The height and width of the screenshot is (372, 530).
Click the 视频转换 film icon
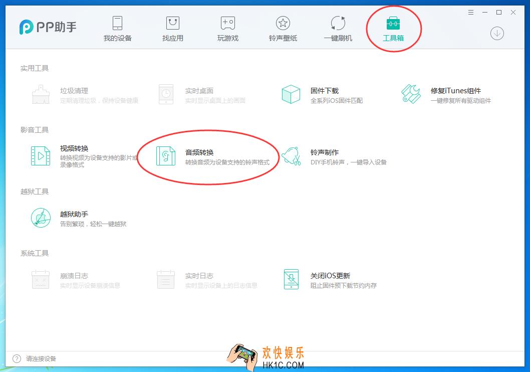point(41,156)
